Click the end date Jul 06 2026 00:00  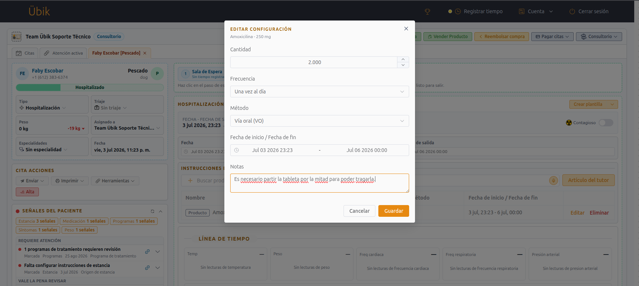[367, 150]
